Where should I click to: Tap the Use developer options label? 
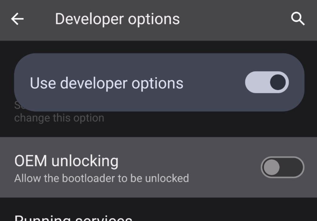tap(106, 83)
